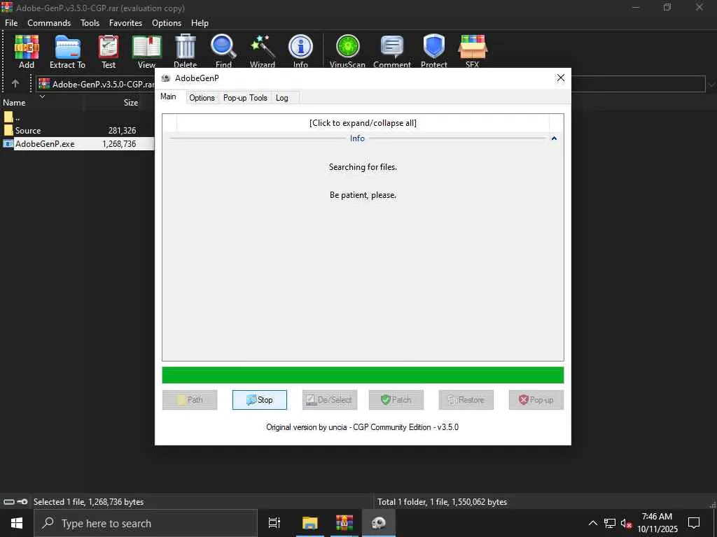Open the File menu
Image resolution: width=717 pixels, height=537 pixels.
11,23
